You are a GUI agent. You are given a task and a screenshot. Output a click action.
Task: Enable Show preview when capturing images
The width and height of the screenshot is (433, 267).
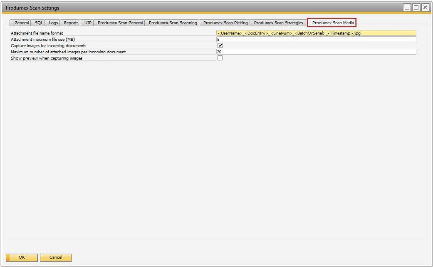[220, 58]
